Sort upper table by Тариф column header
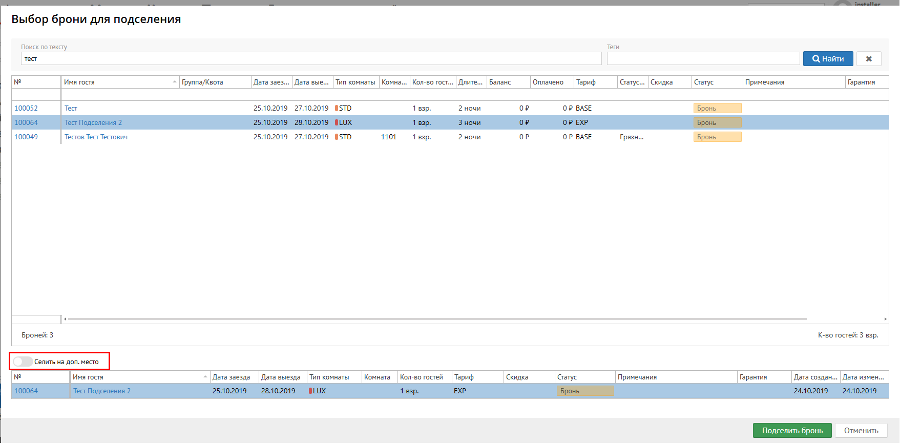 click(595, 82)
